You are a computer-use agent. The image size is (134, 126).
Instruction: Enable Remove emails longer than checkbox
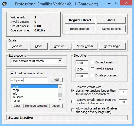point(73,101)
